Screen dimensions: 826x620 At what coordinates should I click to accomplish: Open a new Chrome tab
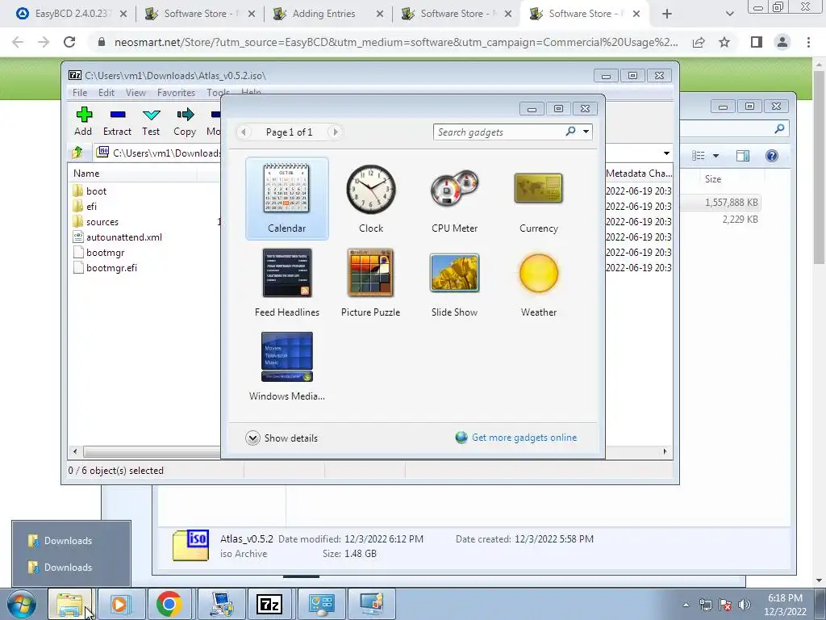pos(667,14)
